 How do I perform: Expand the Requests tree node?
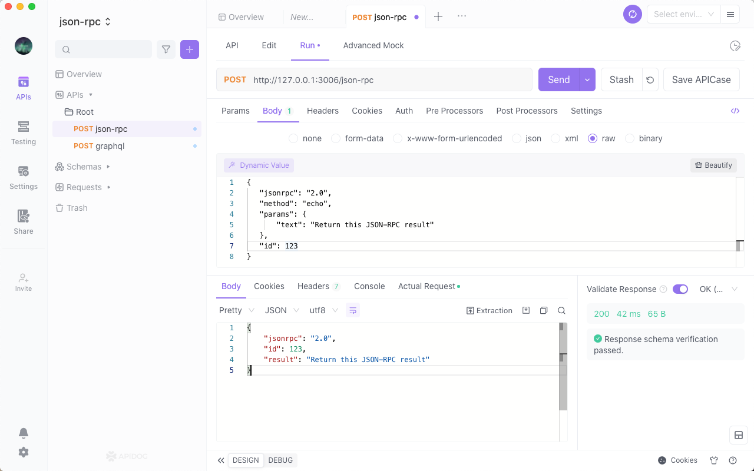(109, 187)
